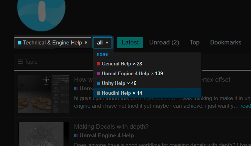This screenshot has height=146, width=251.
Task: Click purple square next to Unreal Engine 4 Help
Action: tap(98, 73)
